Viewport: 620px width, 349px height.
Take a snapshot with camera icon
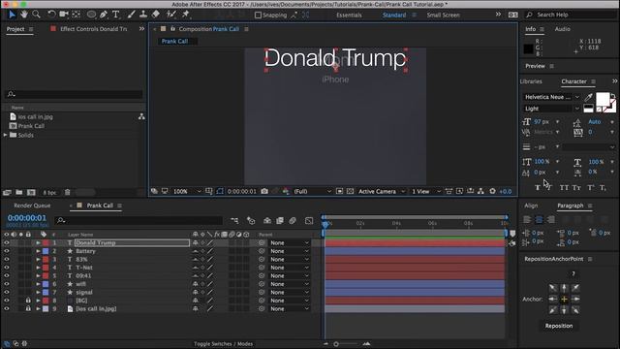264,191
